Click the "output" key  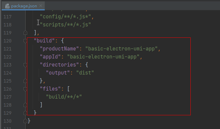tap(58, 73)
